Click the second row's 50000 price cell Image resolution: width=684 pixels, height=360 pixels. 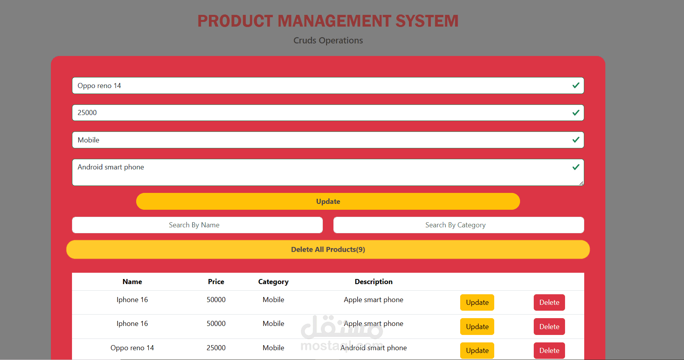(x=216, y=324)
